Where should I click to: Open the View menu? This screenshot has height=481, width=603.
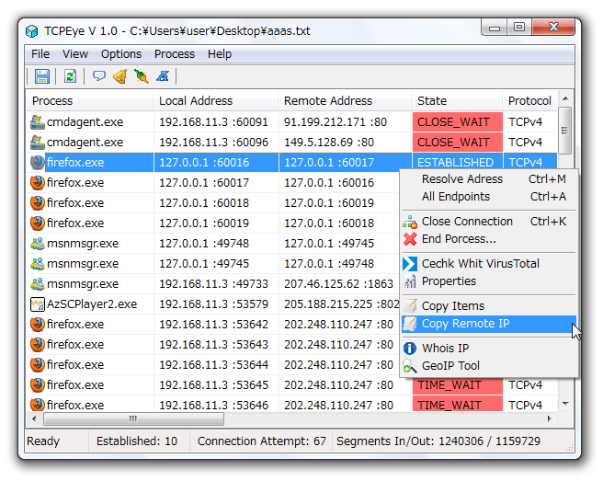pyautogui.click(x=75, y=54)
